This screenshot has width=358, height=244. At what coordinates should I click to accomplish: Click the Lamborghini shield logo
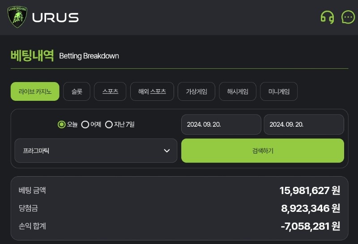point(17,17)
